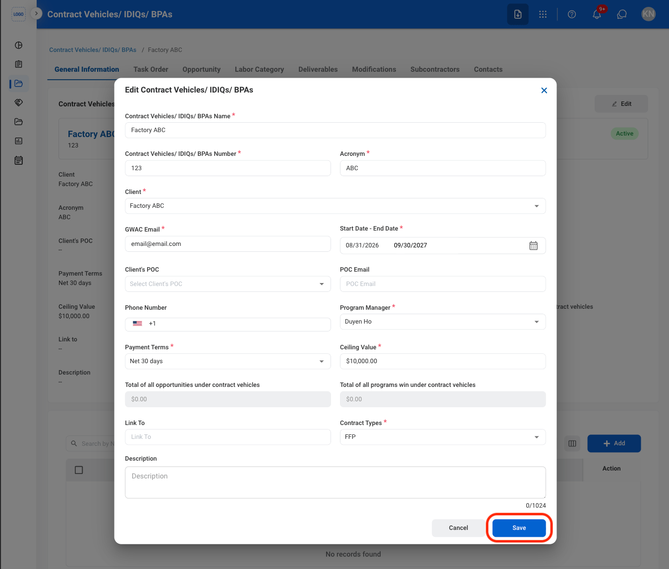Open the column settings icon near Add

point(572,443)
